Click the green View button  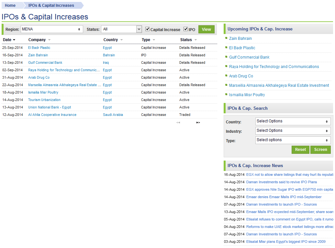(207, 29)
